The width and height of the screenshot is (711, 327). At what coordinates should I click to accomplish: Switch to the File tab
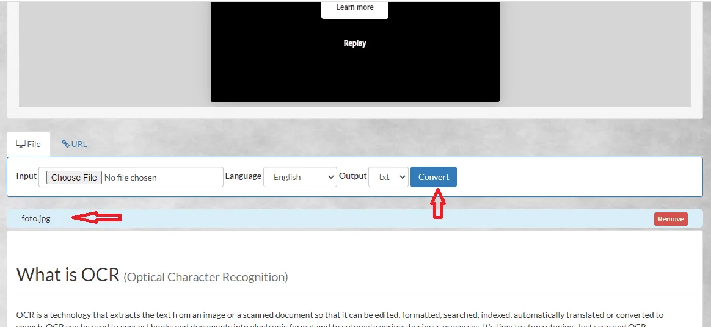29,144
